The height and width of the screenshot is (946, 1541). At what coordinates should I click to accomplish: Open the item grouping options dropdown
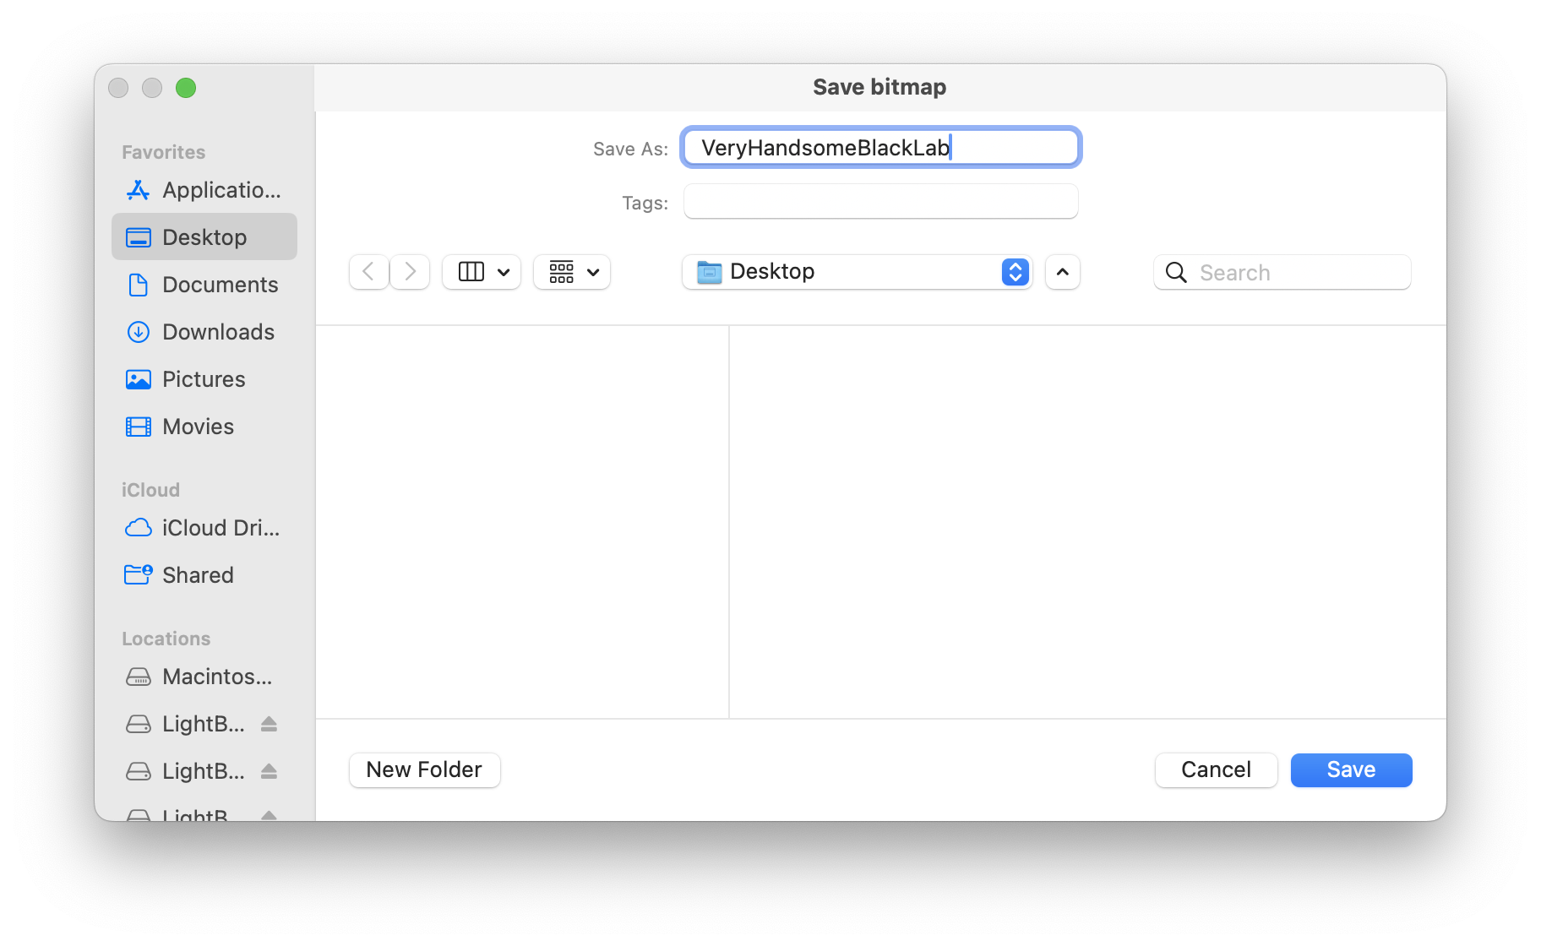coord(572,272)
